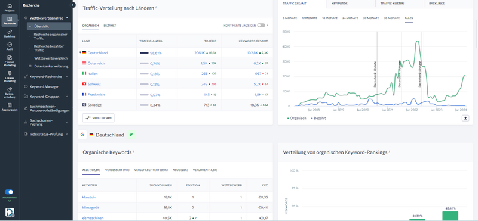Set chart range to 12 Monate
This screenshot has width=478, height=221.
[x=310, y=18]
